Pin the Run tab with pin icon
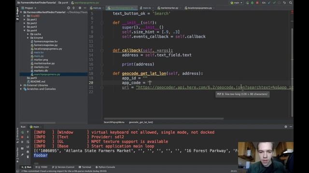 [22, 155]
